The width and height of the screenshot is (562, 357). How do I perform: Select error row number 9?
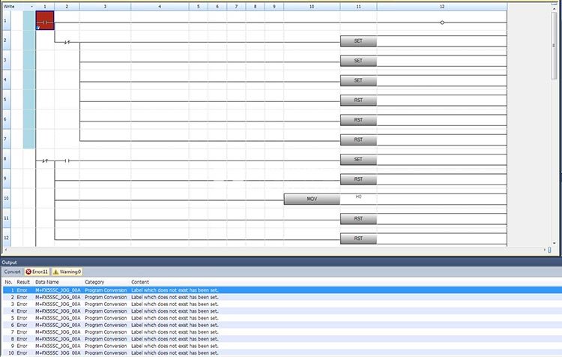[x=282, y=346]
